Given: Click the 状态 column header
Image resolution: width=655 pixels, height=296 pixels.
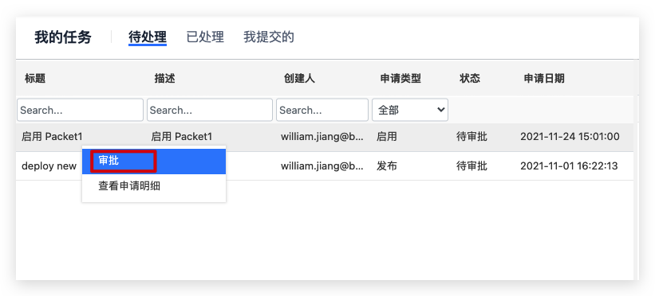Looking at the screenshot, I should pyautogui.click(x=470, y=79).
